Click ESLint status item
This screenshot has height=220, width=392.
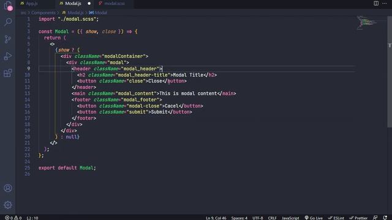point(336,218)
